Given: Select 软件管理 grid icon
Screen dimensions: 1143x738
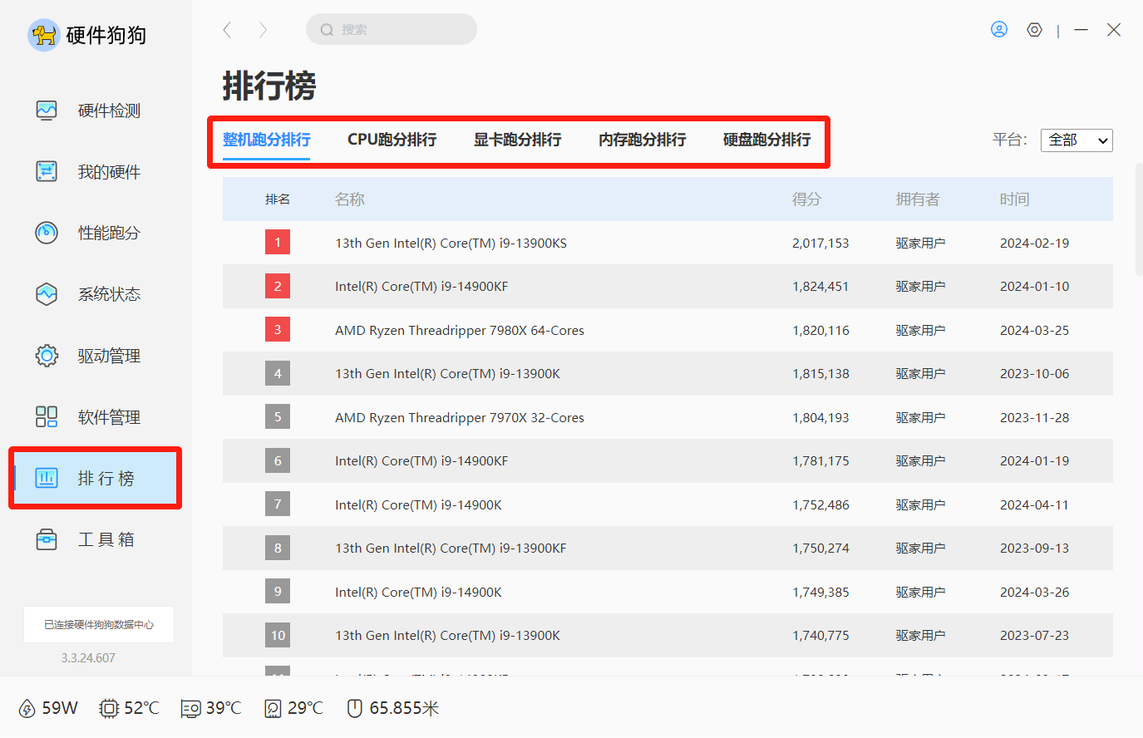Looking at the screenshot, I should [x=47, y=416].
